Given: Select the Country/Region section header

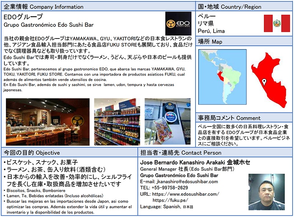Looking at the screenshot, I should click(x=230, y=7).
